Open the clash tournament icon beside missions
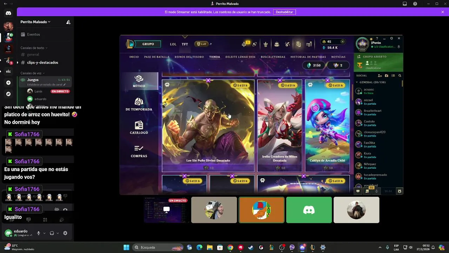Screen dimensions: 449x253 pos(255,44)
